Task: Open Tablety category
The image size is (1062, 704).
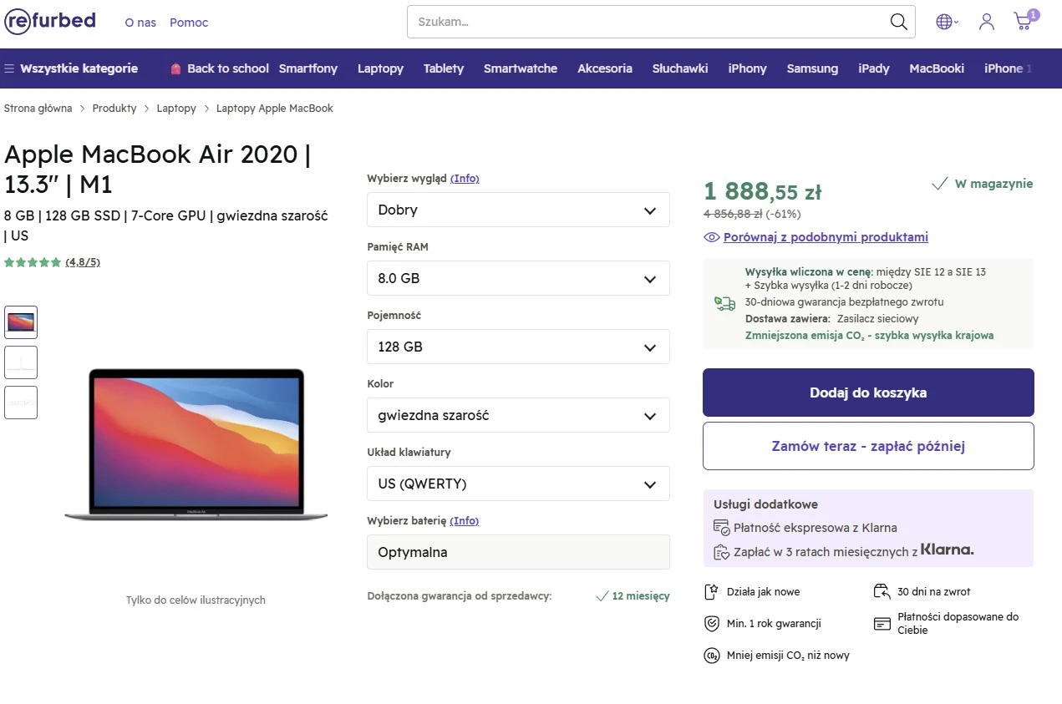Action: tap(444, 68)
